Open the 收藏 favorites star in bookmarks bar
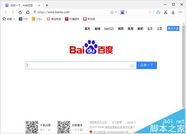Viewport: 186px width, 134px height. [x=4, y=19]
